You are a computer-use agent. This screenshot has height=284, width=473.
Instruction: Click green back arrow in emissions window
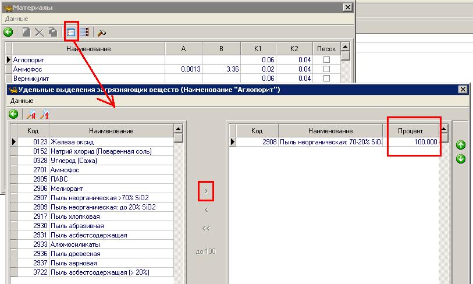pyautogui.click(x=13, y=114)
